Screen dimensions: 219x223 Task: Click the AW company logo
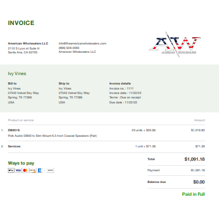174,44
